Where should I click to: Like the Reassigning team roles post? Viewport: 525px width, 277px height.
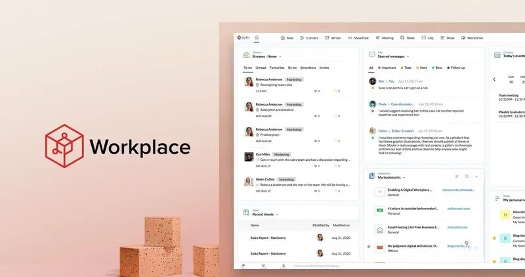tap(316, 91)
